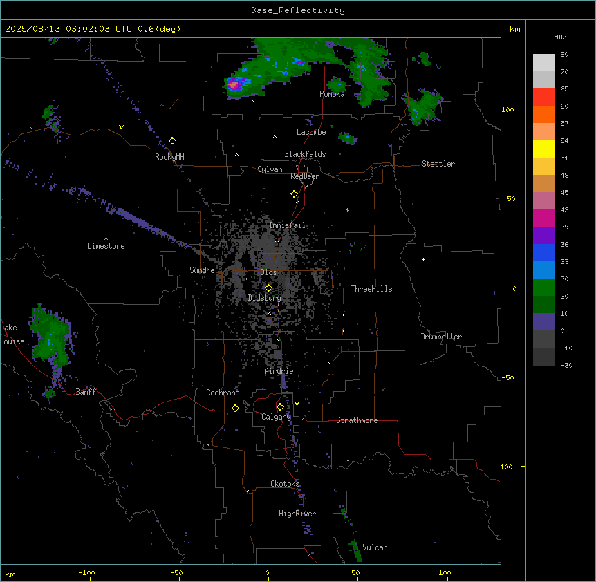Click the white asterisk above Limestone label
The height and width of the screenshot is (582, 596).
[x=106, y=239]
